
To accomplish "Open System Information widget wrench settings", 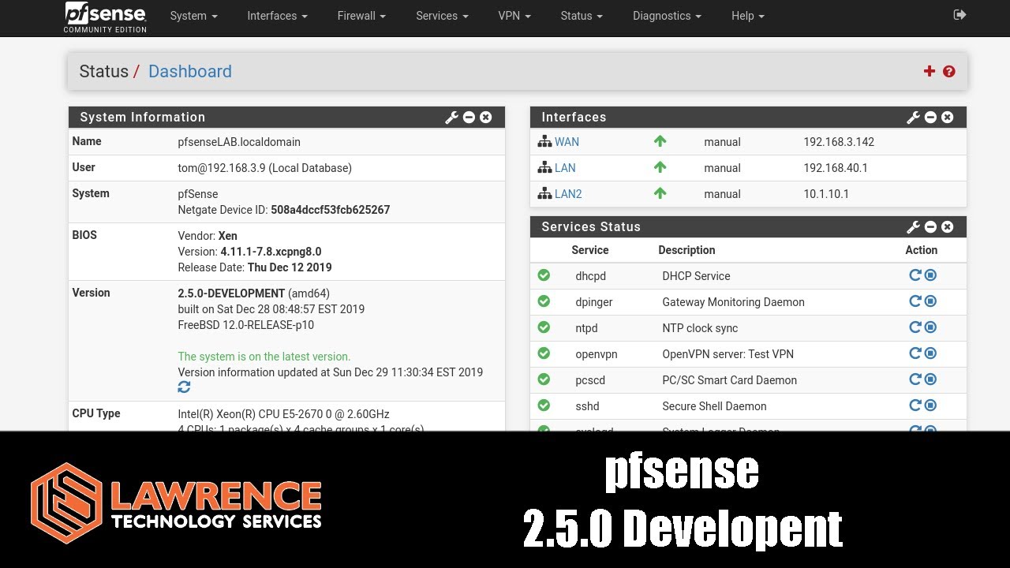I will coord(452,118).
